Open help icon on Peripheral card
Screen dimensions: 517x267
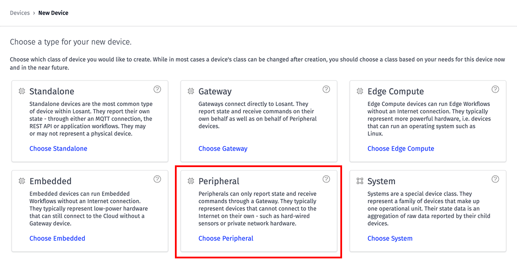click(326, 179)
